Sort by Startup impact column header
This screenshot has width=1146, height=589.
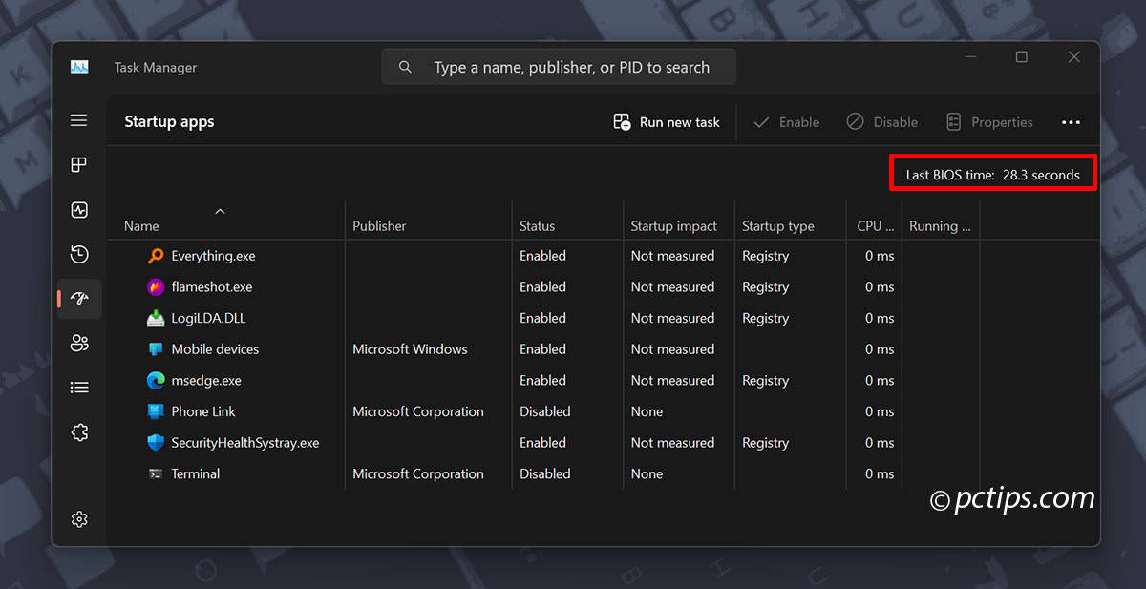pos(673,226)
